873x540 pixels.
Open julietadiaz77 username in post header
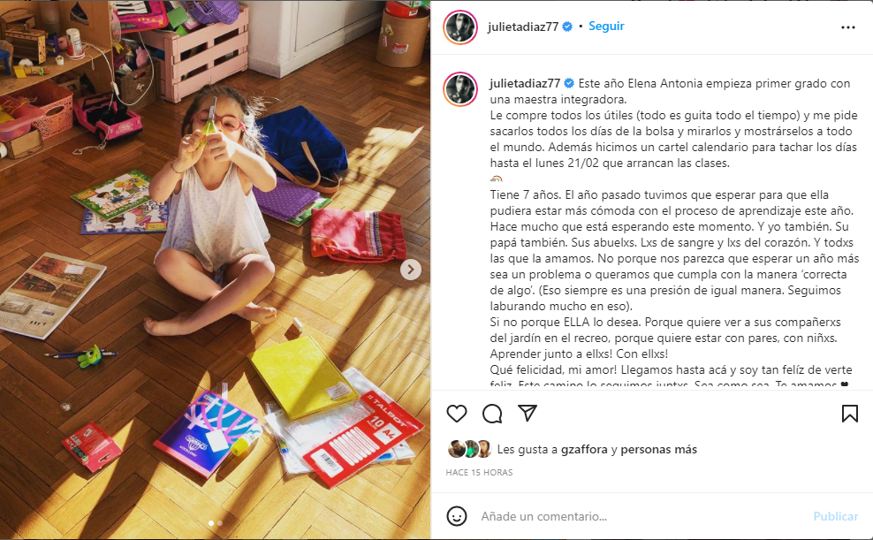[x=523, y=27]
